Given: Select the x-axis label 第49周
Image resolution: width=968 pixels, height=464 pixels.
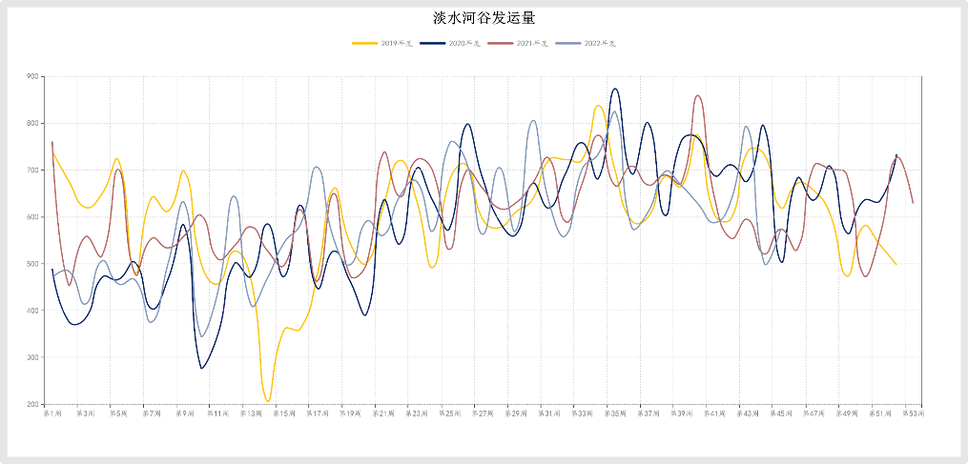Looking at the screenshot, I should click(847, 413).
